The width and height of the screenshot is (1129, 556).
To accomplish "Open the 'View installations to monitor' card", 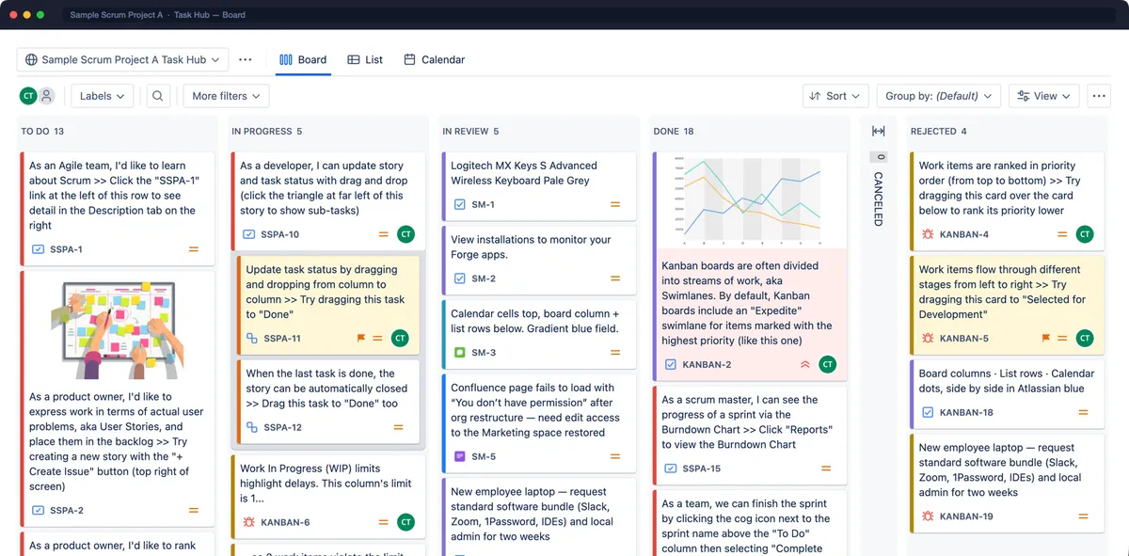I will coord(538,259).
